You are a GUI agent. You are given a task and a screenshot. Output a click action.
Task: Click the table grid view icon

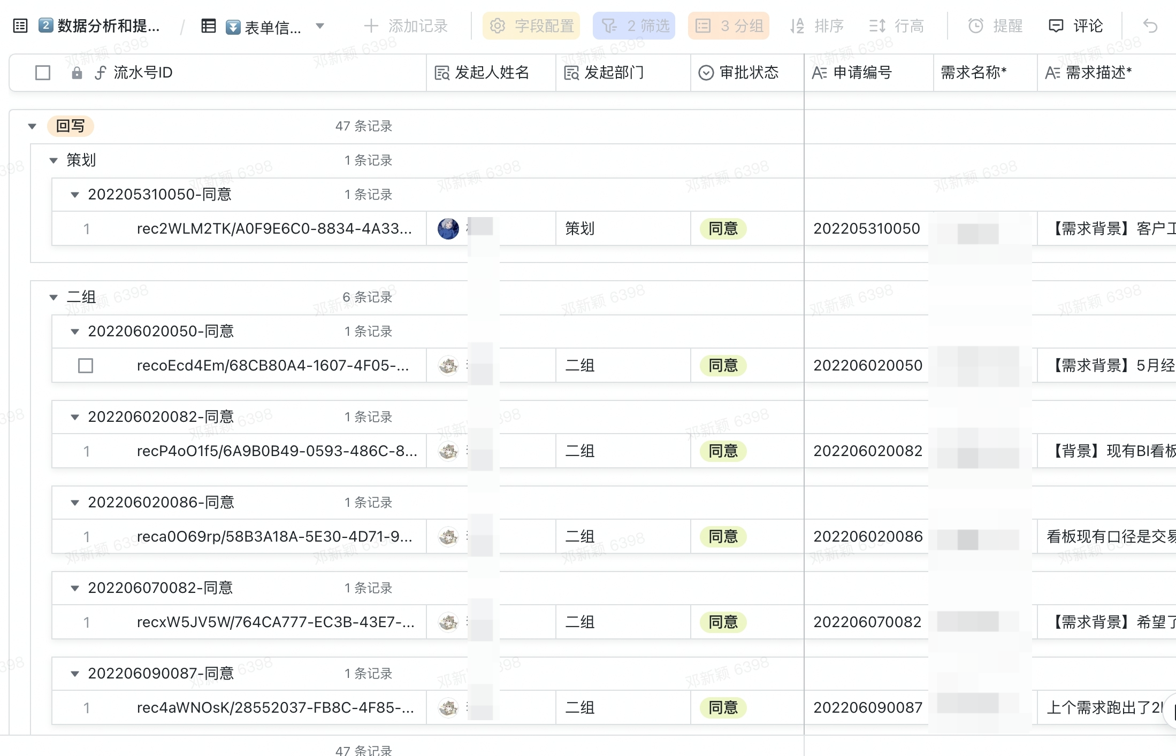[x=208, y=26]
